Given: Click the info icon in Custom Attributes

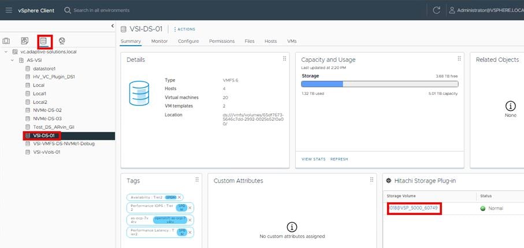Looking at the screenshot, I should 292,227.
